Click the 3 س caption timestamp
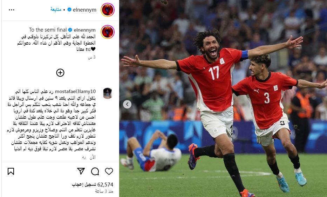The image size is (327, 197). click(x=92, y=57)
